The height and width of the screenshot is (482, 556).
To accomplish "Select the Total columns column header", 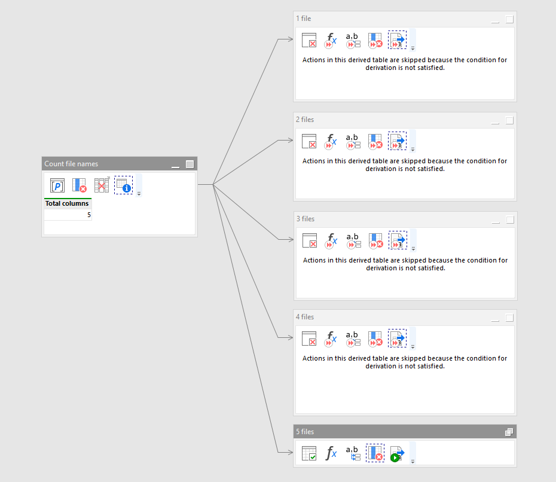I will [67, 203].
